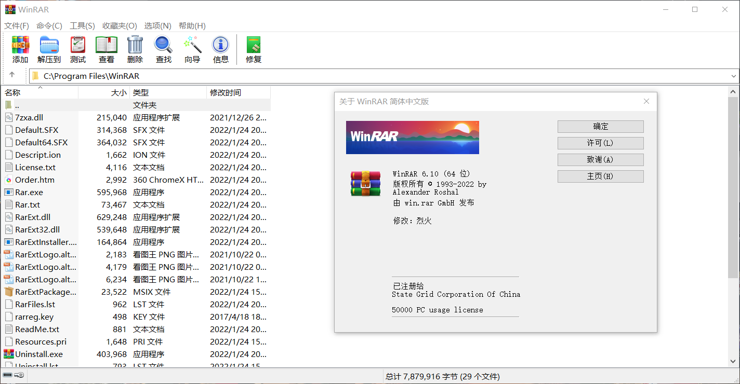This screenshot has height=384, width=740.
Task: Click the file icon of 7zxa.dll
Action: pyautogui.click(x=8, y=118)
